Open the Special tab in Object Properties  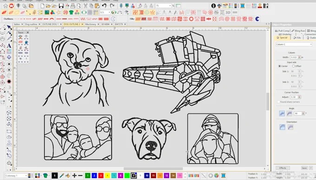(x=282, y=38)
